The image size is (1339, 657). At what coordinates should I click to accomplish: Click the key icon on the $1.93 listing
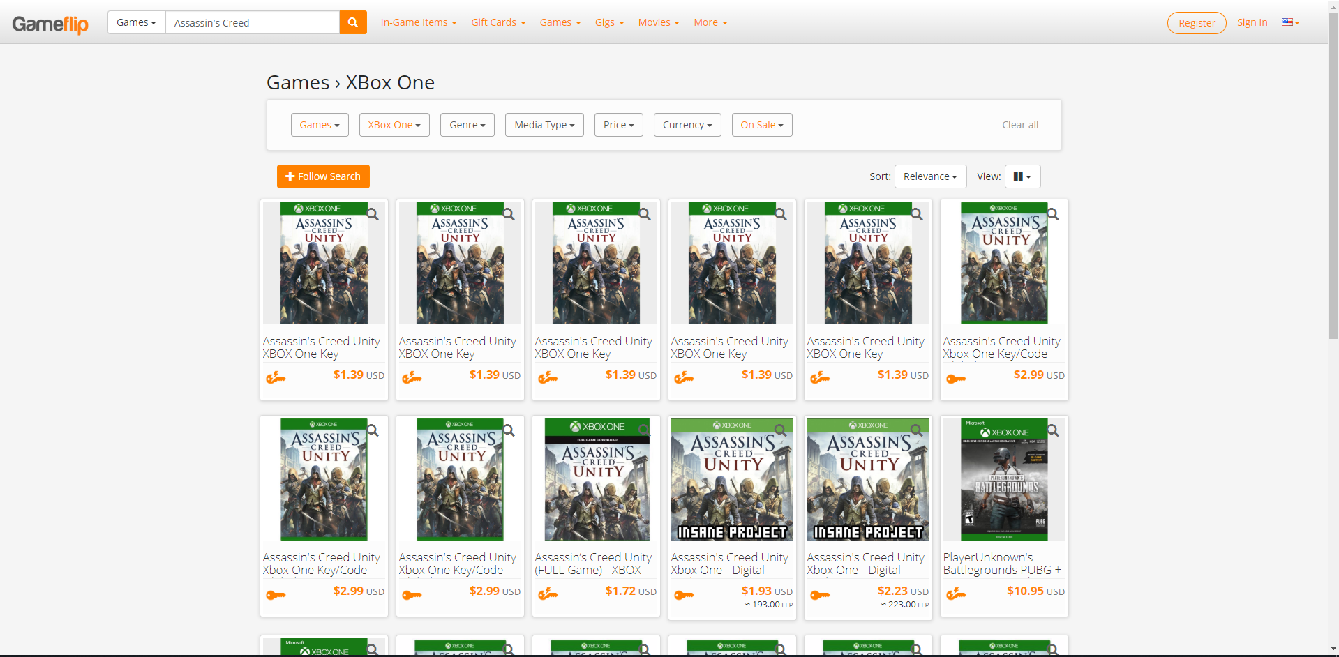684,595
